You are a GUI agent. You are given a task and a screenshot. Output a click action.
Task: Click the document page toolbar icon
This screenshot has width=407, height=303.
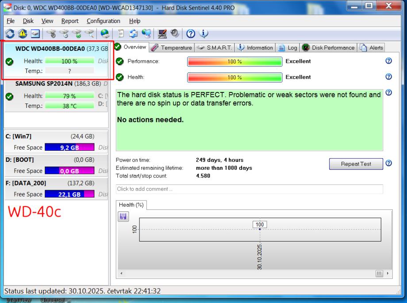point(121,34)
